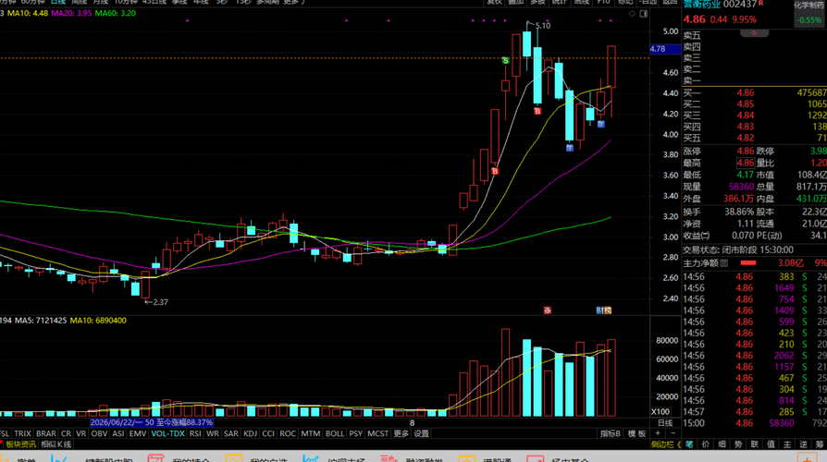Click the blue info marker near 3.90 low
The image size is (827, 462).
(570, 148)
